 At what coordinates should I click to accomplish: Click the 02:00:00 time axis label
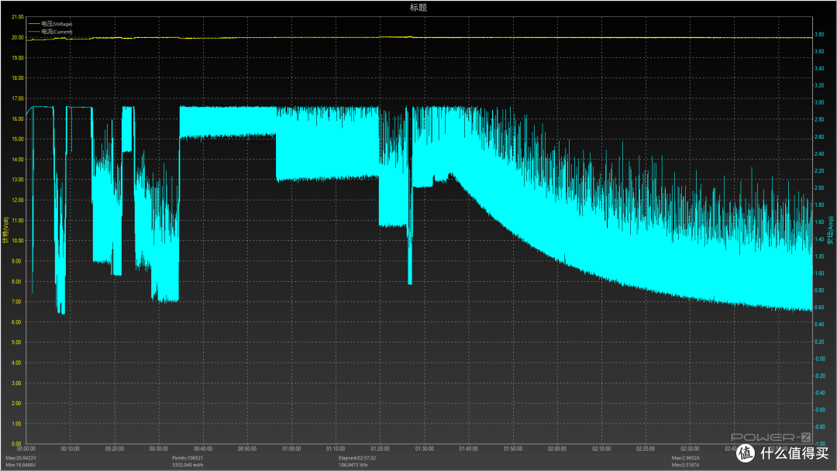(x=557, y=449)
